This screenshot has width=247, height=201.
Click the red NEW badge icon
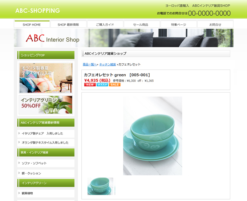[x=90, y=84]
